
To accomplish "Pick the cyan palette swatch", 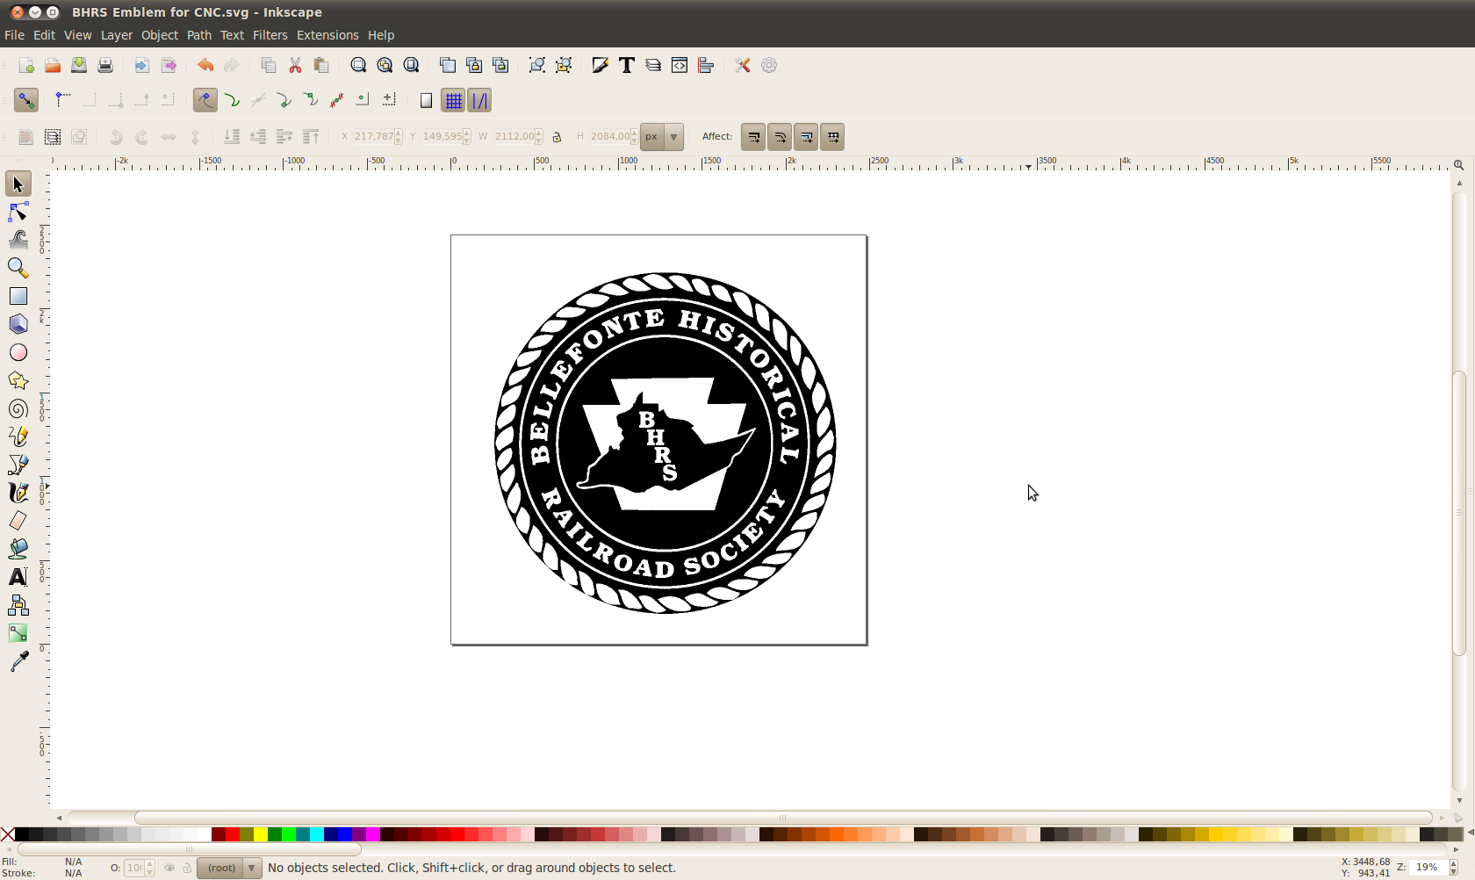I will point(317,834).
